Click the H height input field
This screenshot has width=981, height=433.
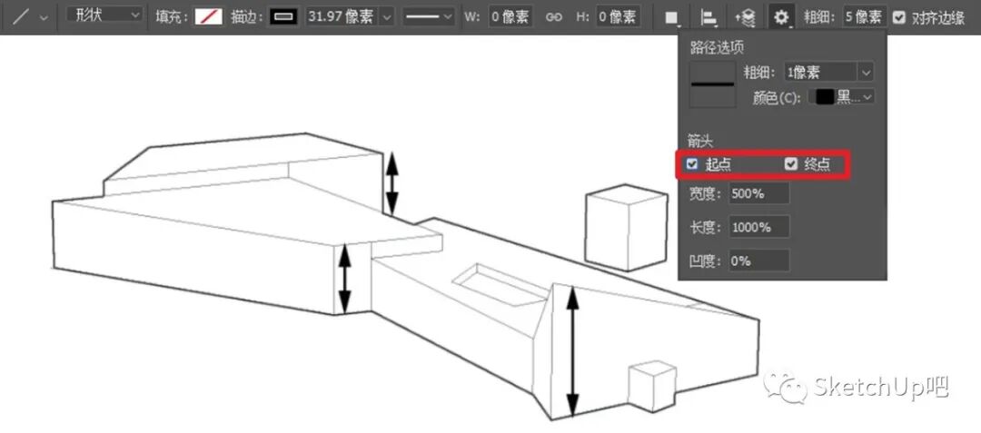(619, 17)
